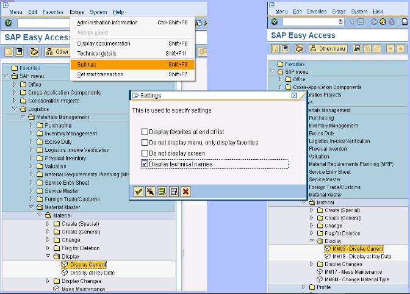Collapse command field triangle, right window
The width and height of the screenshot is (410, 294).
pyautogui.click(x=351, y=22)
